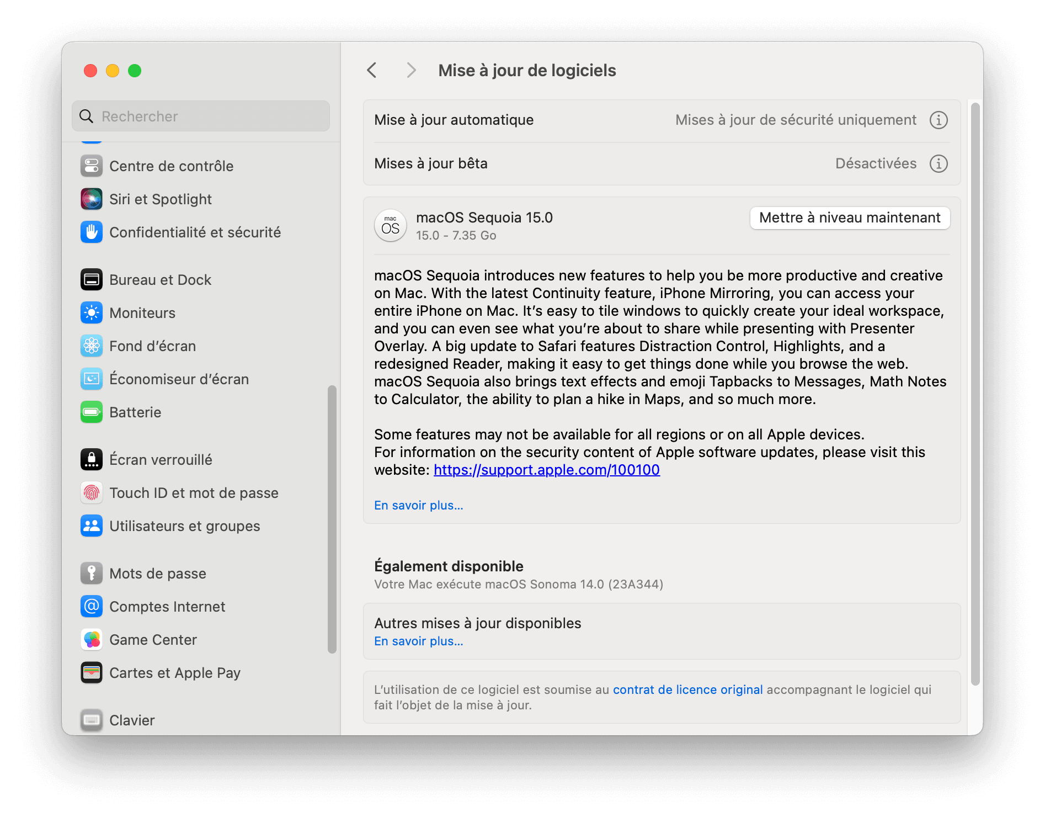Click the Bureau et Dock icon
The image size is (1045, 817).
92,280
